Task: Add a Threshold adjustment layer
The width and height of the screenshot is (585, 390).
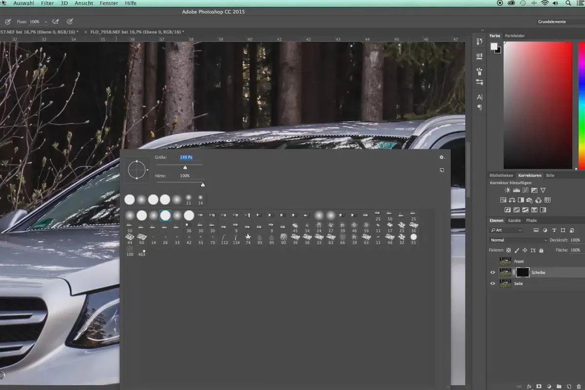Action: click(525, 210)
